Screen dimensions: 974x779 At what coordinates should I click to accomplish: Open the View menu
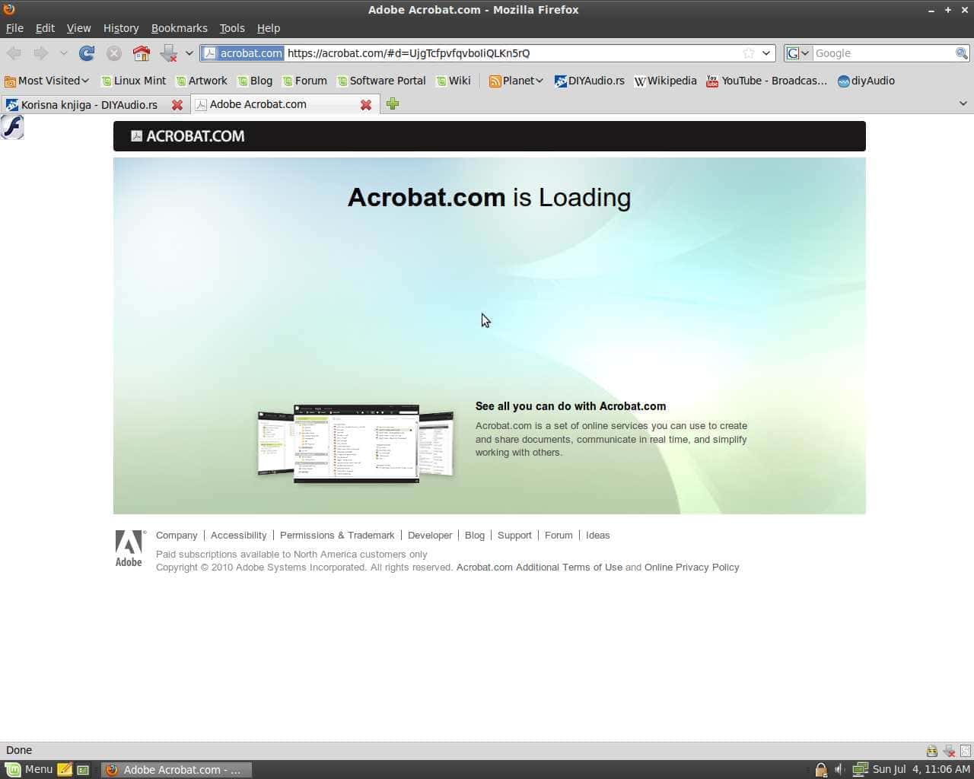pos(78,28)
